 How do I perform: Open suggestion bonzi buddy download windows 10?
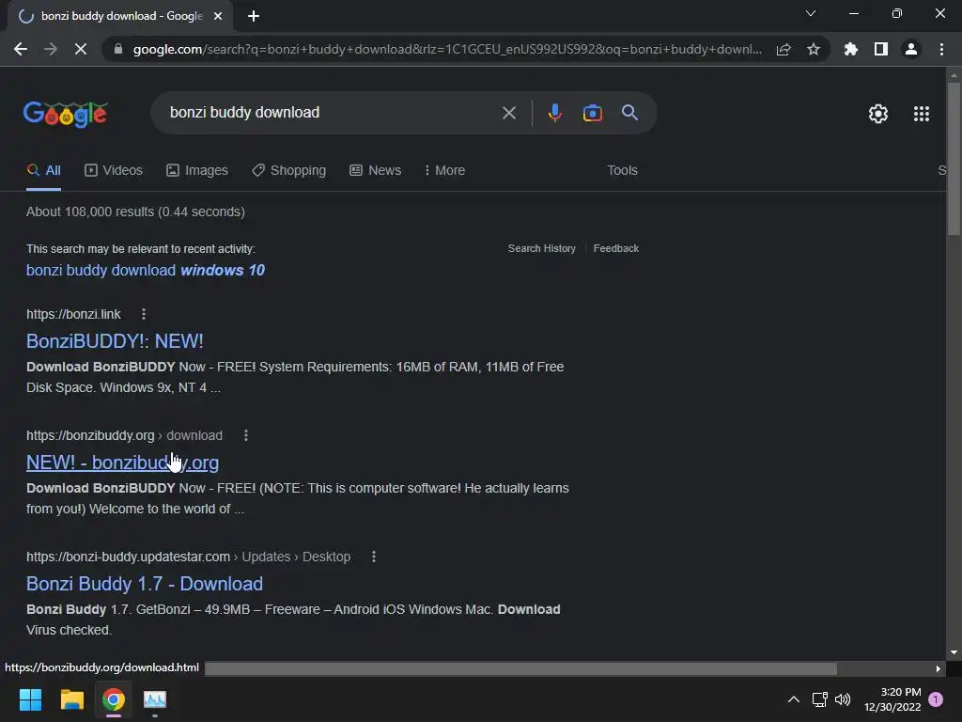[x=146, y=270]
